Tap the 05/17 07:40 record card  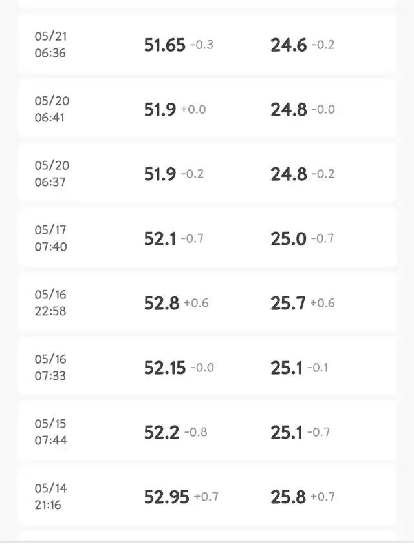[x=207, y=238]
